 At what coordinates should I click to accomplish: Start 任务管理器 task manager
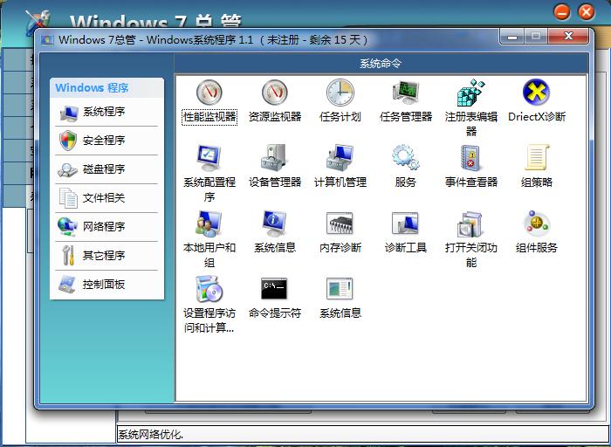pos(406,101)
